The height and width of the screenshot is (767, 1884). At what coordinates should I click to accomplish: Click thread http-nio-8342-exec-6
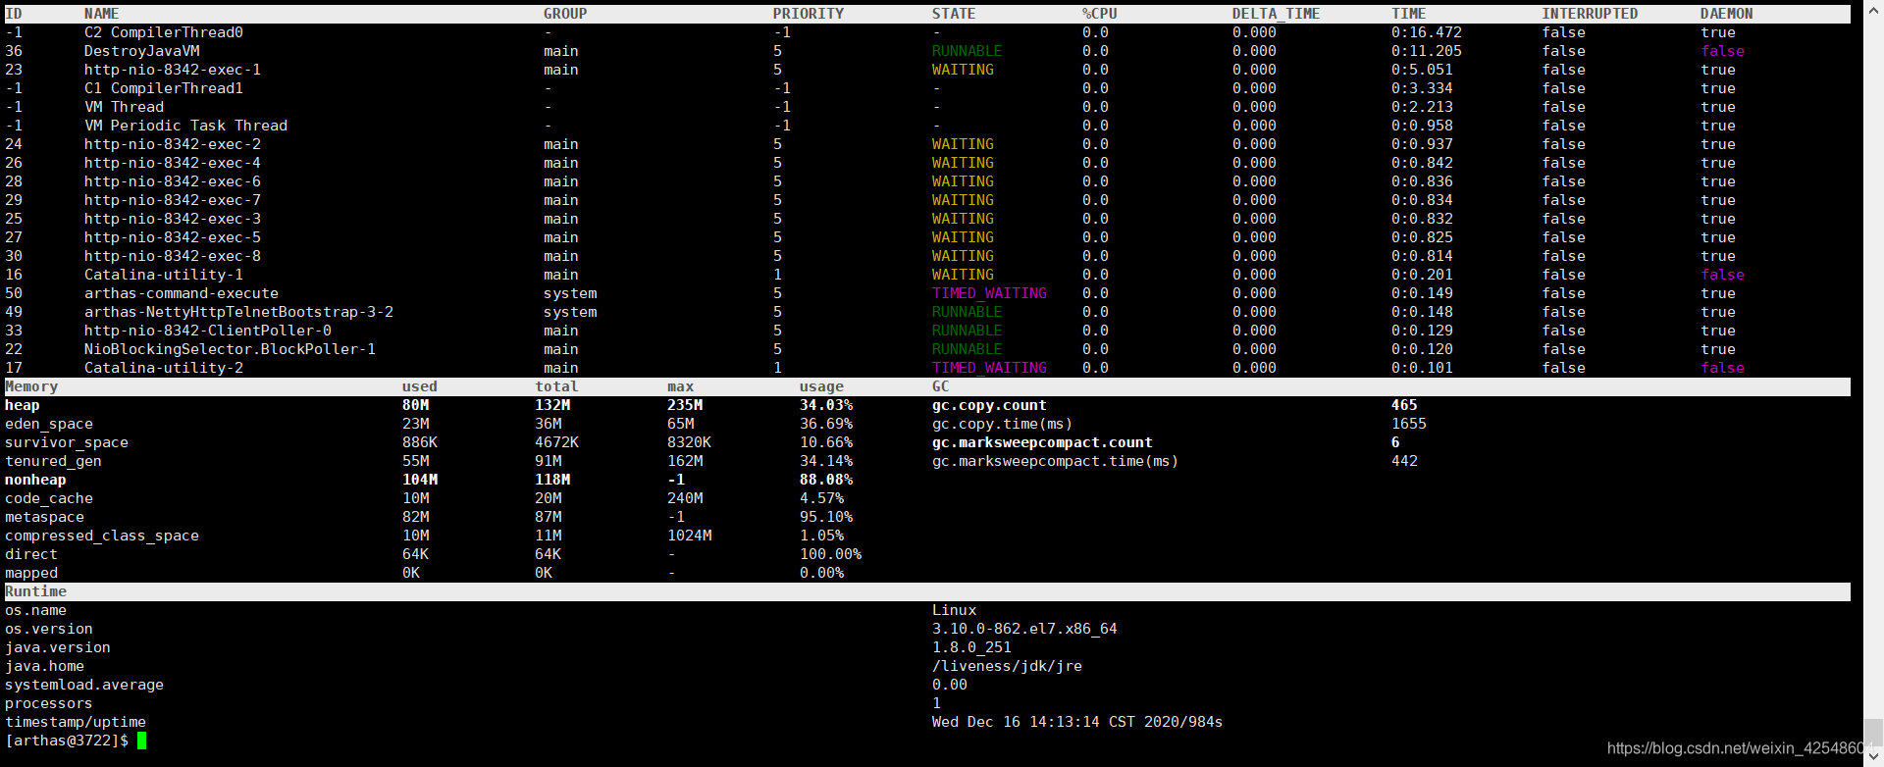pyautogui.click(x=173, y=181)
